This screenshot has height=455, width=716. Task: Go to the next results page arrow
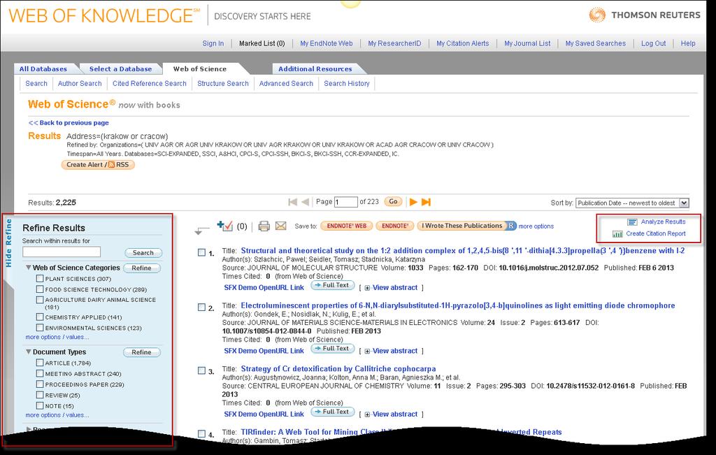413,202
